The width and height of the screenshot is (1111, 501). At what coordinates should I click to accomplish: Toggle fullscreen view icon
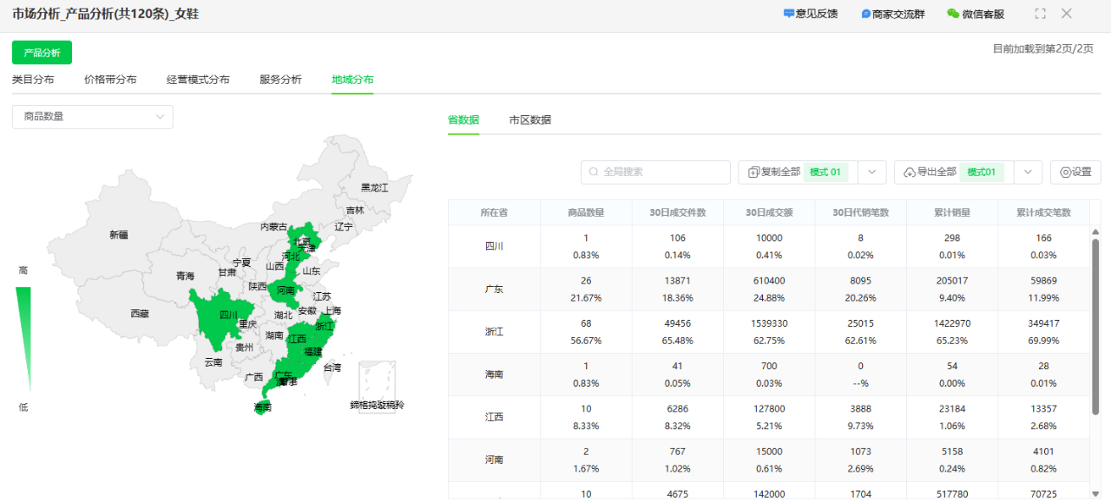[x=1040, y=14]
